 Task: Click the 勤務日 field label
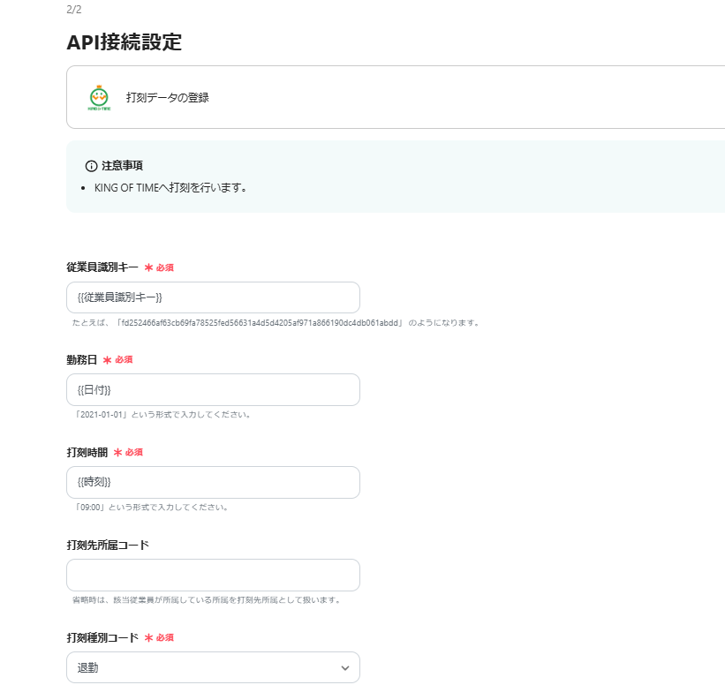[x=82, y=359]
